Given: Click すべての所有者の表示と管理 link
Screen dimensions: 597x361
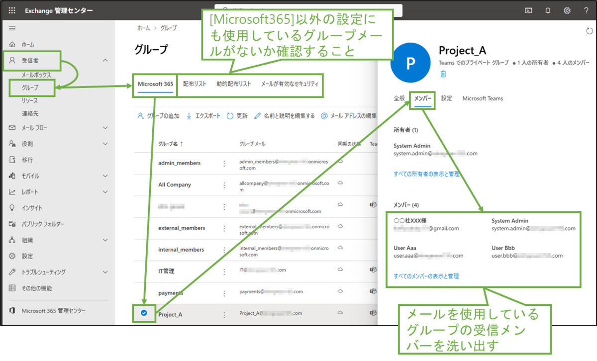Looking at the screenshot, I should 426,174.
